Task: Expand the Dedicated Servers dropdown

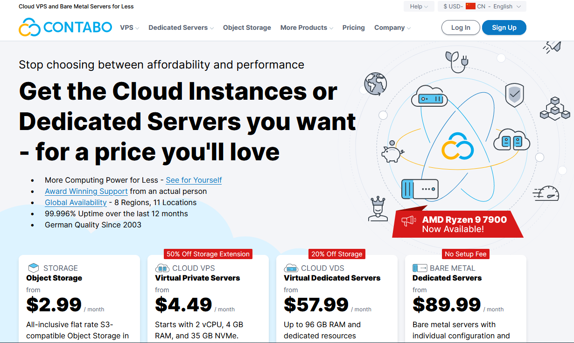Action: point(181,28)
